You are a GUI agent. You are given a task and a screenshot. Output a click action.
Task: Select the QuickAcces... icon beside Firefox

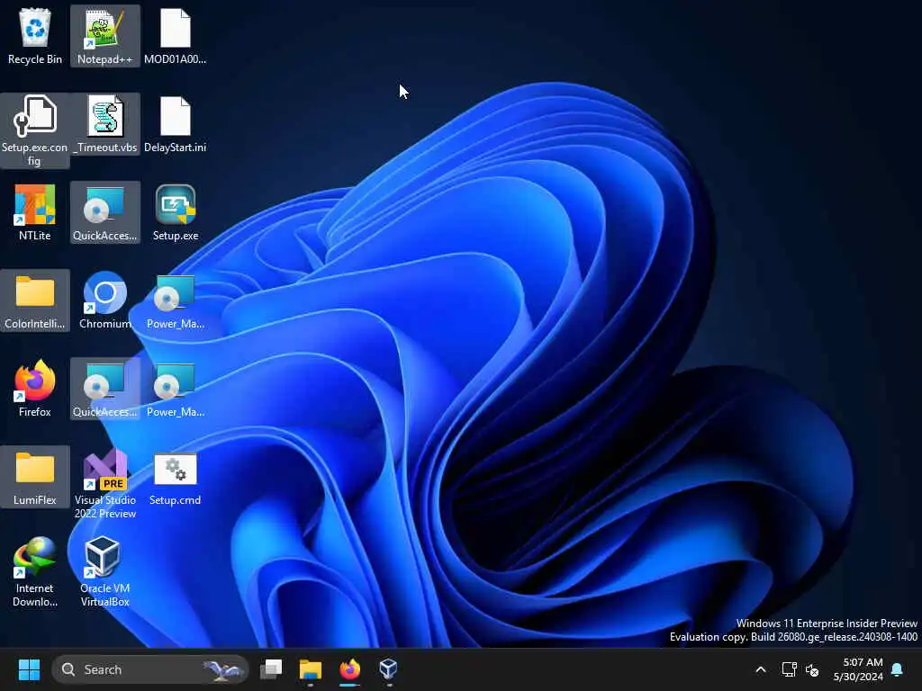coord(105,389)
